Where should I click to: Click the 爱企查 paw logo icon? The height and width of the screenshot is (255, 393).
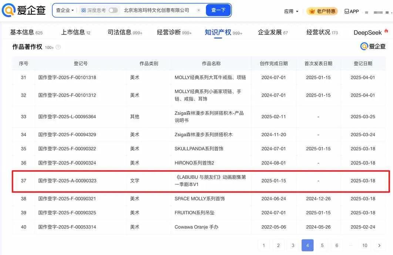(x=9, y=10)
